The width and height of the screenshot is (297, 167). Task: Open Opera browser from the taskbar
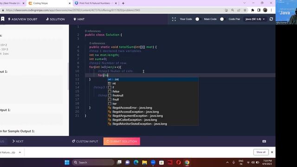coord(178,162)
